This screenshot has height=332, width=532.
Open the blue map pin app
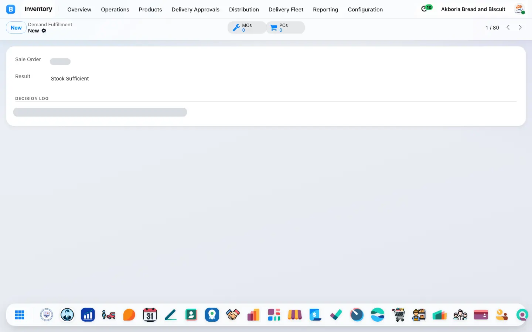pos(212,315)
